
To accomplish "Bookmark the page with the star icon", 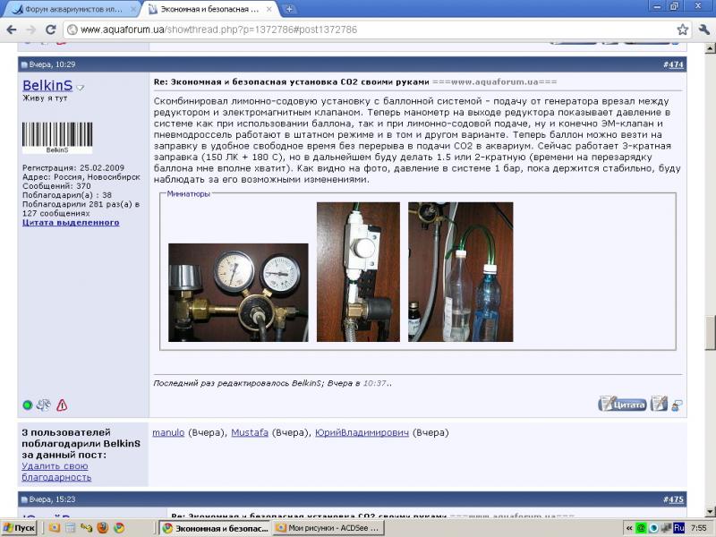I will (682, 30).
